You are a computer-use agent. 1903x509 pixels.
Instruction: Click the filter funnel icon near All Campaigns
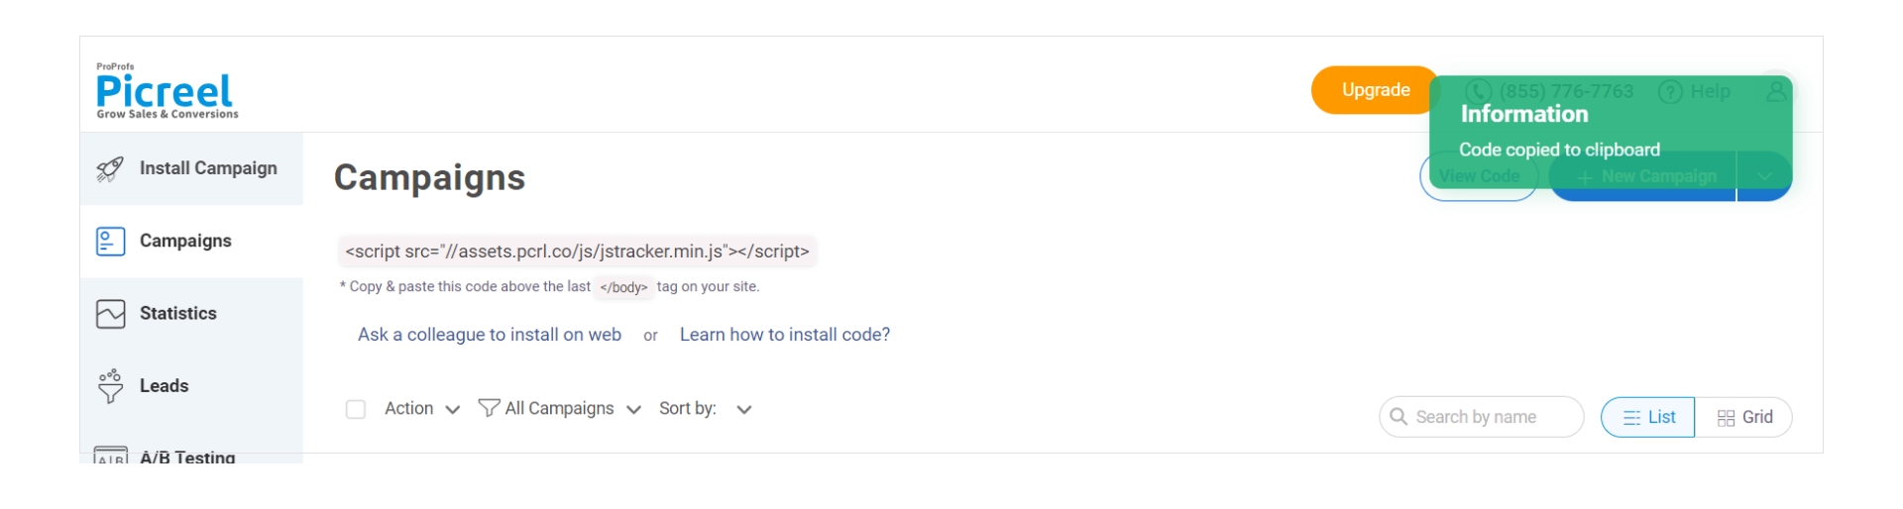point(488,408)
